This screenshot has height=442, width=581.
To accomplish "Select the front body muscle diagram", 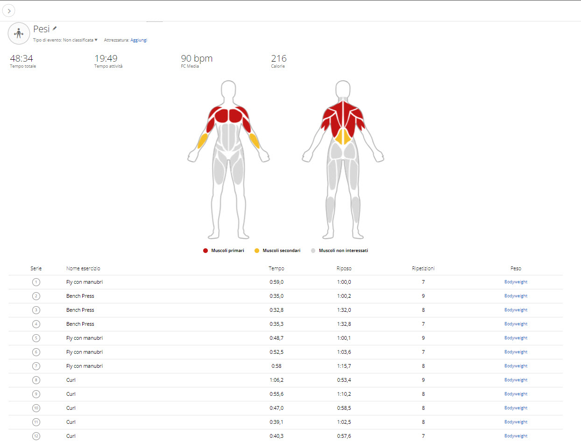I will [x=228, y=159].
